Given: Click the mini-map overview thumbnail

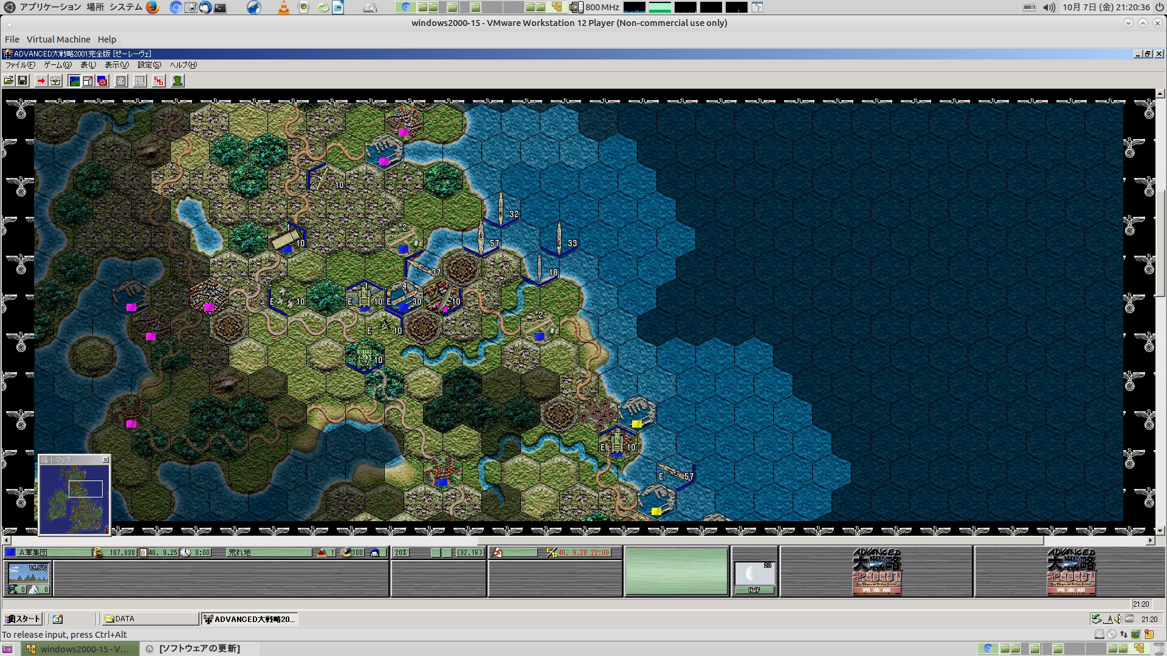Looking at the screenshot, I should (x=74, y=499).
